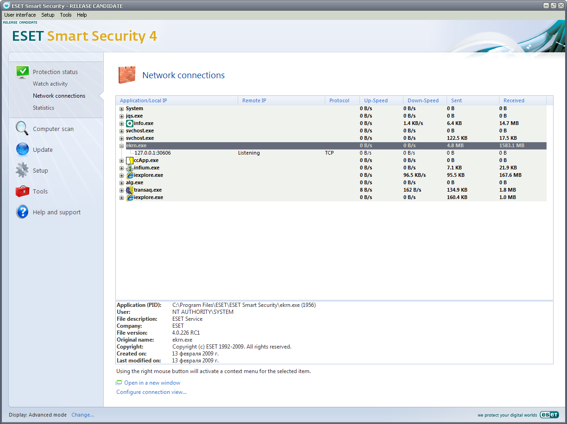The width and height of the screenshot is (567, 424).
Task: Click the Open in a new window link
Action: tap(152, 383)
